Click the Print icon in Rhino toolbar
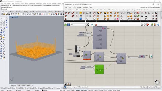162x91 pixels. 9,14
